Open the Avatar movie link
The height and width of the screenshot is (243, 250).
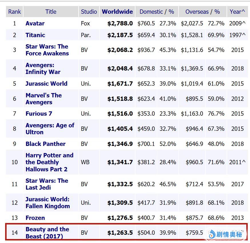(x=35, y=23)
